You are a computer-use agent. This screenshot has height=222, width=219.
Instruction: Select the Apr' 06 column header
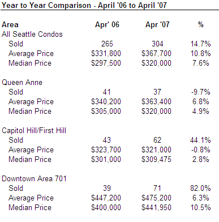[x=107, y=25]
